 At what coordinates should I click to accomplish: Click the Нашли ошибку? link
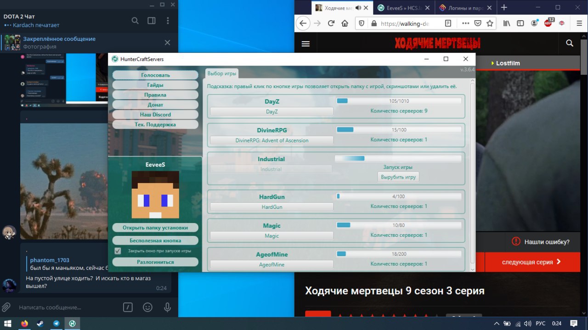point(541,241)
